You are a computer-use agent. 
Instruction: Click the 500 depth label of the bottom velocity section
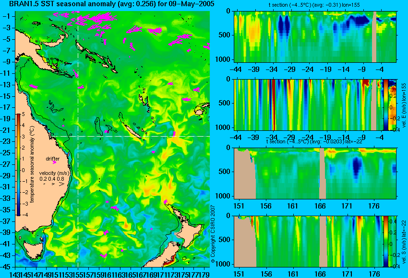tap(225, 240)
